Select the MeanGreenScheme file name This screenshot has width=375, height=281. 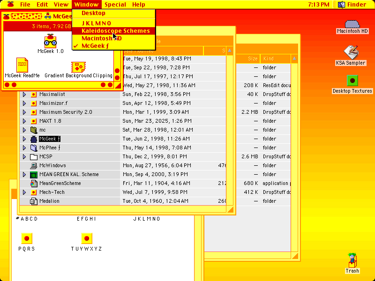pyautogui.click(x=60, y=184)
